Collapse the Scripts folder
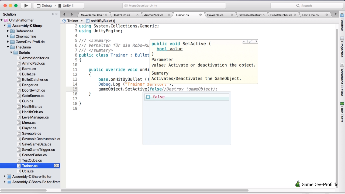The image size is (345, 194). tap(11, 53)
